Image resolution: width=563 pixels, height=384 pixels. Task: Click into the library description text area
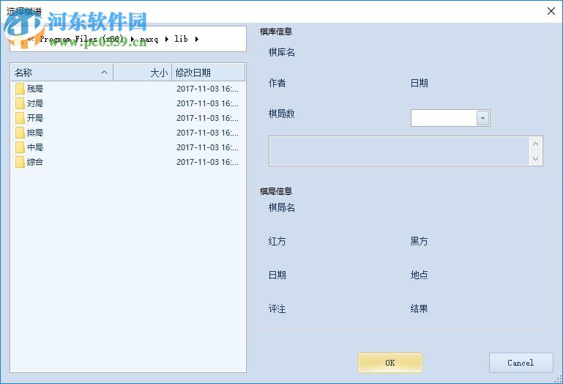(x=400, y=151)
